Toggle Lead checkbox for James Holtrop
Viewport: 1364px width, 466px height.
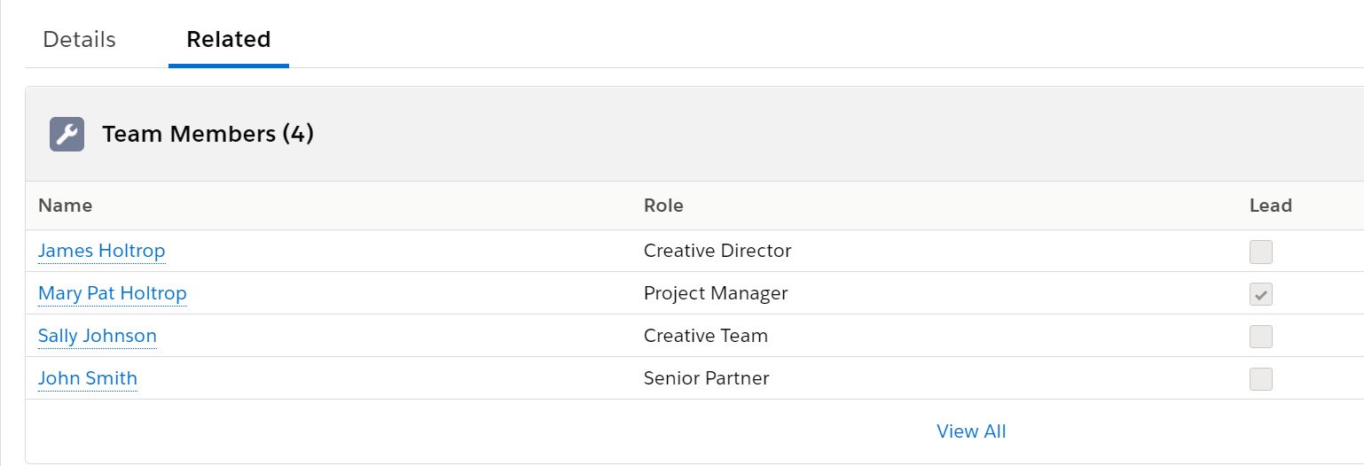1261,252
